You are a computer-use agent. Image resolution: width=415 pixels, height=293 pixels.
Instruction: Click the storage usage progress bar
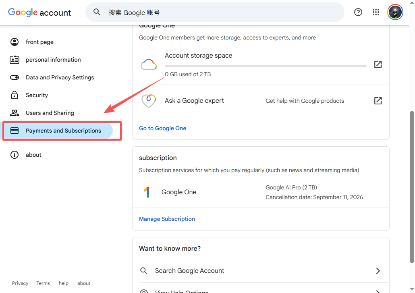(x=265, y=66)
